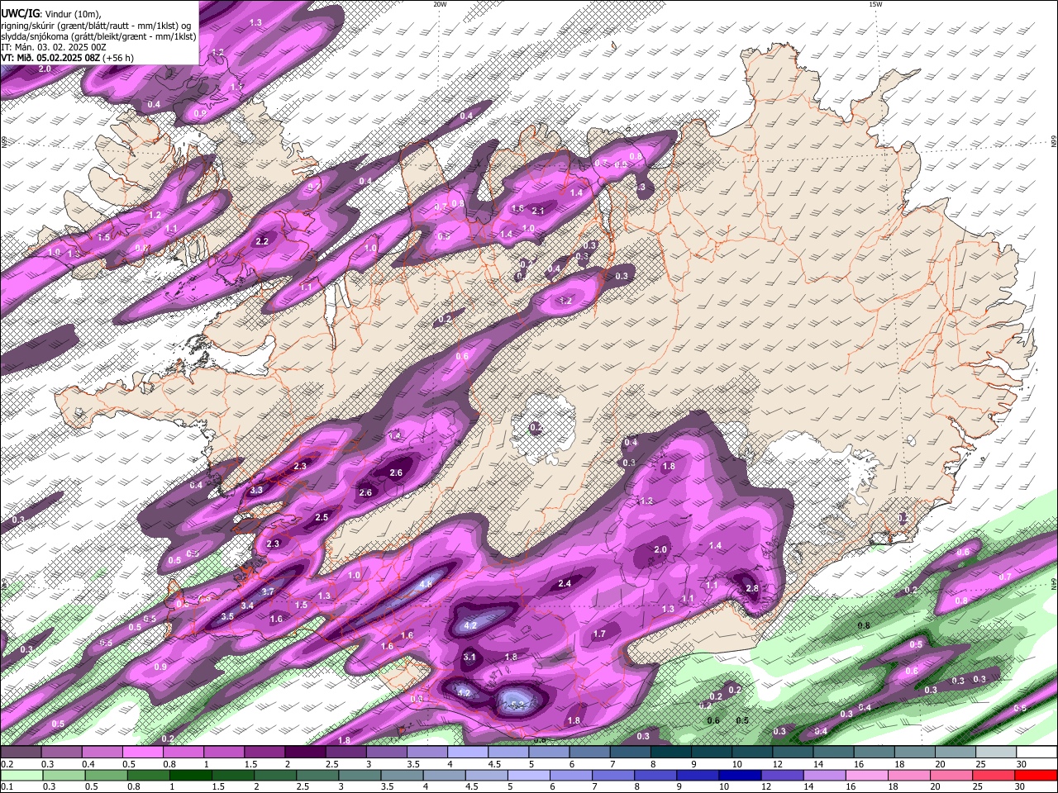This screenshot has width=1058, height=793.
Task: Select upper legend swatch between 3 and 3.5
Action: [x=386, y=753]
